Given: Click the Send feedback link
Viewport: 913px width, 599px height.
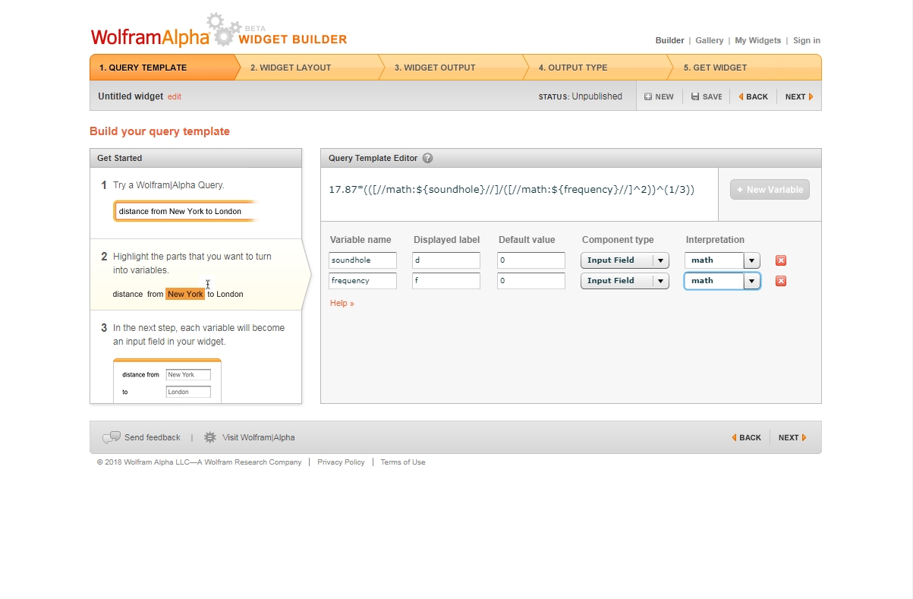Looking at the screenshot, I should (x=153, y=437).
